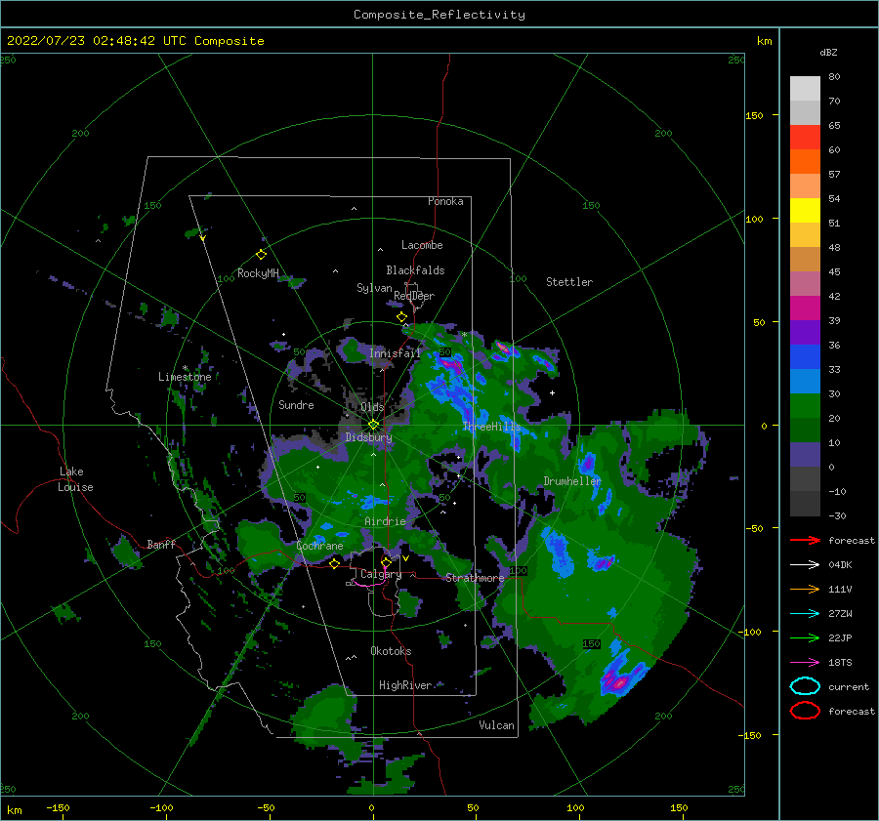Click the Okotoks label
The width and height of the screenshot is (879, 821).
pyautogui.click(x=391, y=651)
